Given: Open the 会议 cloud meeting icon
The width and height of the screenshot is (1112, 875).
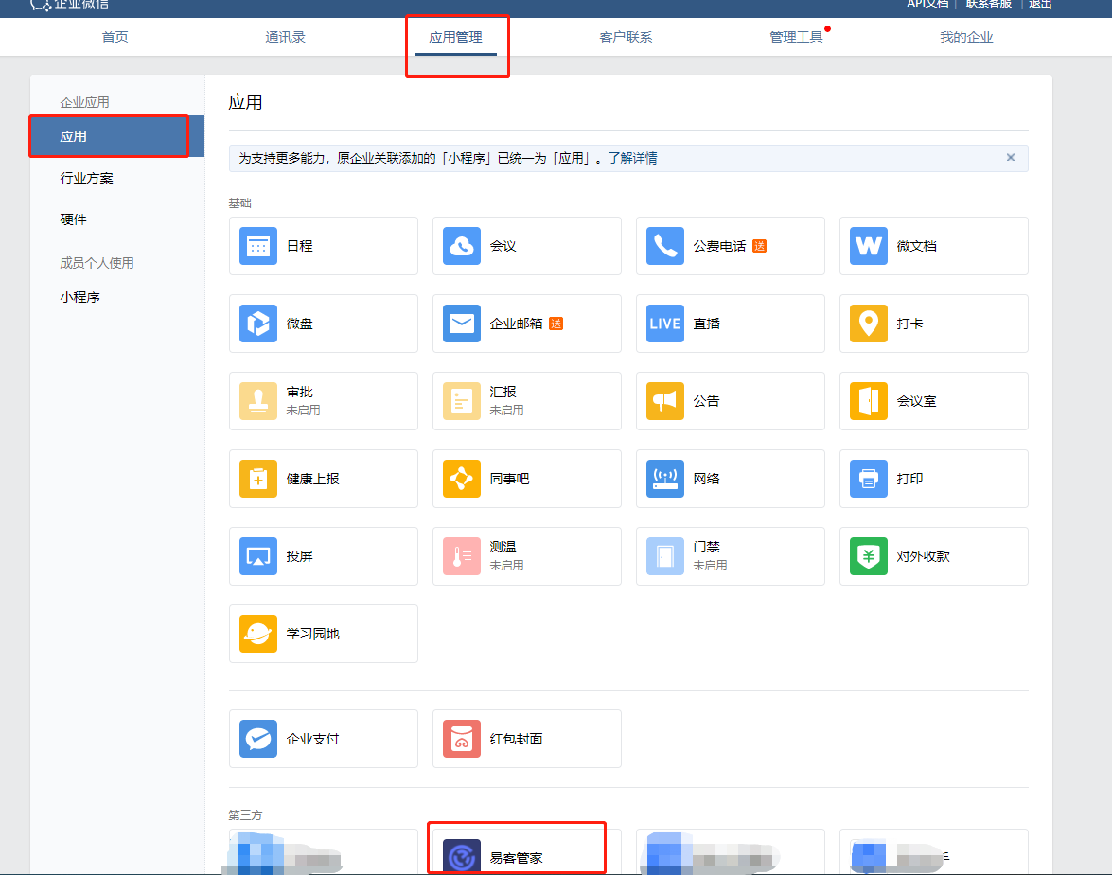Looking at the screenshot, I should coord(462,246).
